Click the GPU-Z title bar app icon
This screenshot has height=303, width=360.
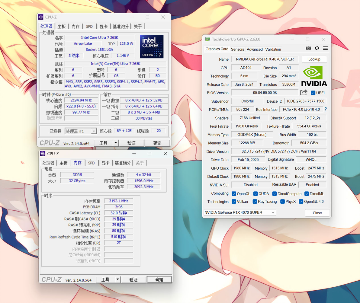207,39
